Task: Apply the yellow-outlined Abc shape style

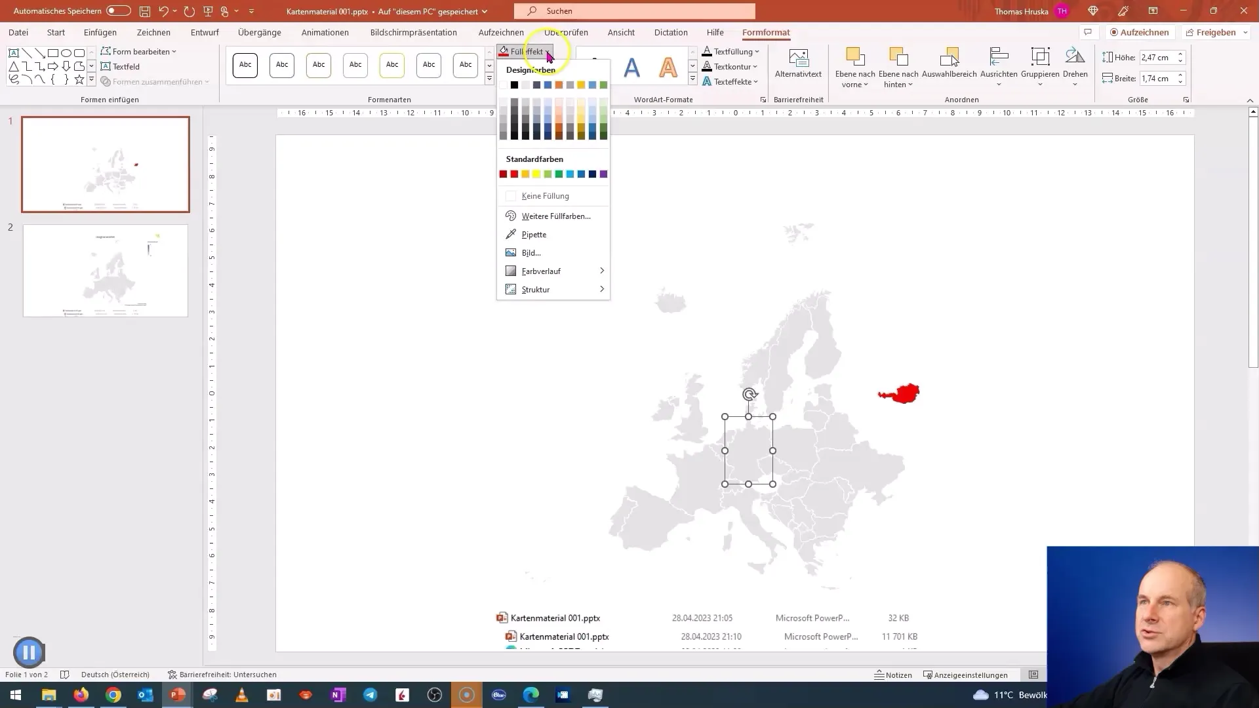Action: pyautogui.click(x=392, y=65)
